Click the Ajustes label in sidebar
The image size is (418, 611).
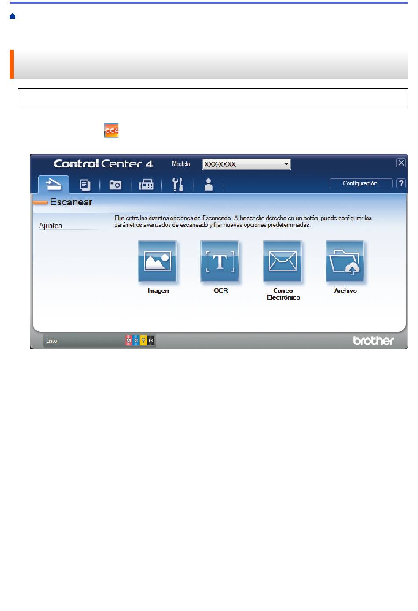pyautogui.click(x=51, y=226)
